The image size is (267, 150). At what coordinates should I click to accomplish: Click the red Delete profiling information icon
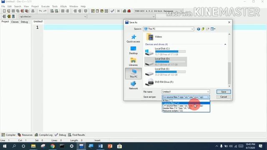pyautogui.click(x=129, y=11)
